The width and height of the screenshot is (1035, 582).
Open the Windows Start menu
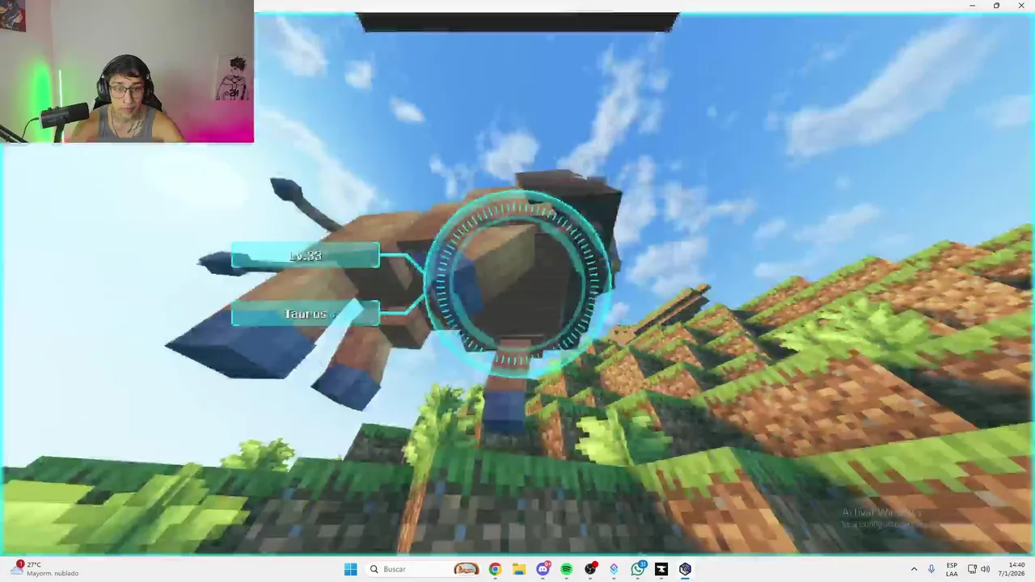[350, 569]
